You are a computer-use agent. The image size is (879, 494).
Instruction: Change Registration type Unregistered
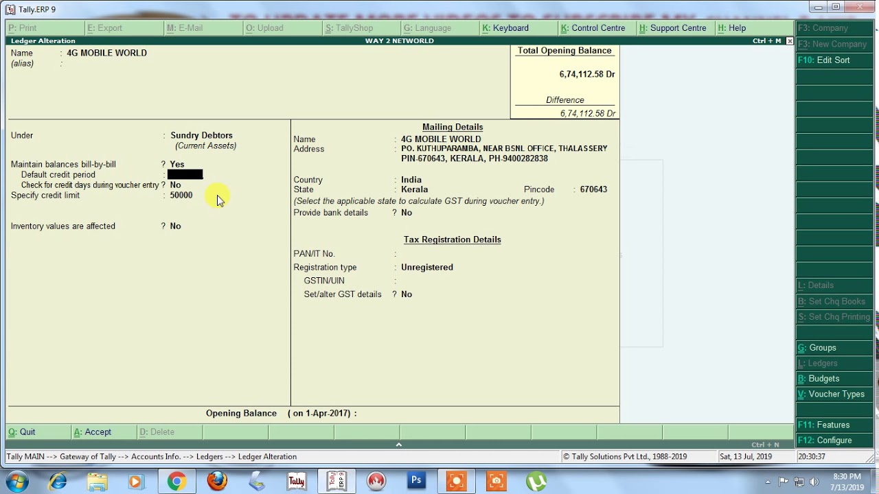[427, 268]
